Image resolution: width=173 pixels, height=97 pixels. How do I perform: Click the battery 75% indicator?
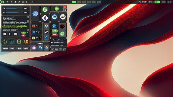pyautogui.click(x=157, y=2)
